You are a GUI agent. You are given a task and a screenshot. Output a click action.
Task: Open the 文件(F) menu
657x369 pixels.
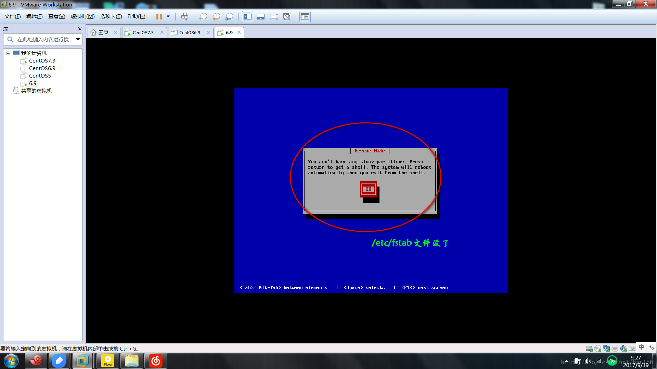[x=13, y=16]
